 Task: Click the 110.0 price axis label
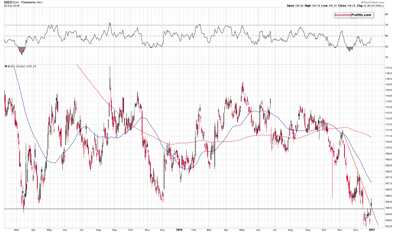(389, 148)
